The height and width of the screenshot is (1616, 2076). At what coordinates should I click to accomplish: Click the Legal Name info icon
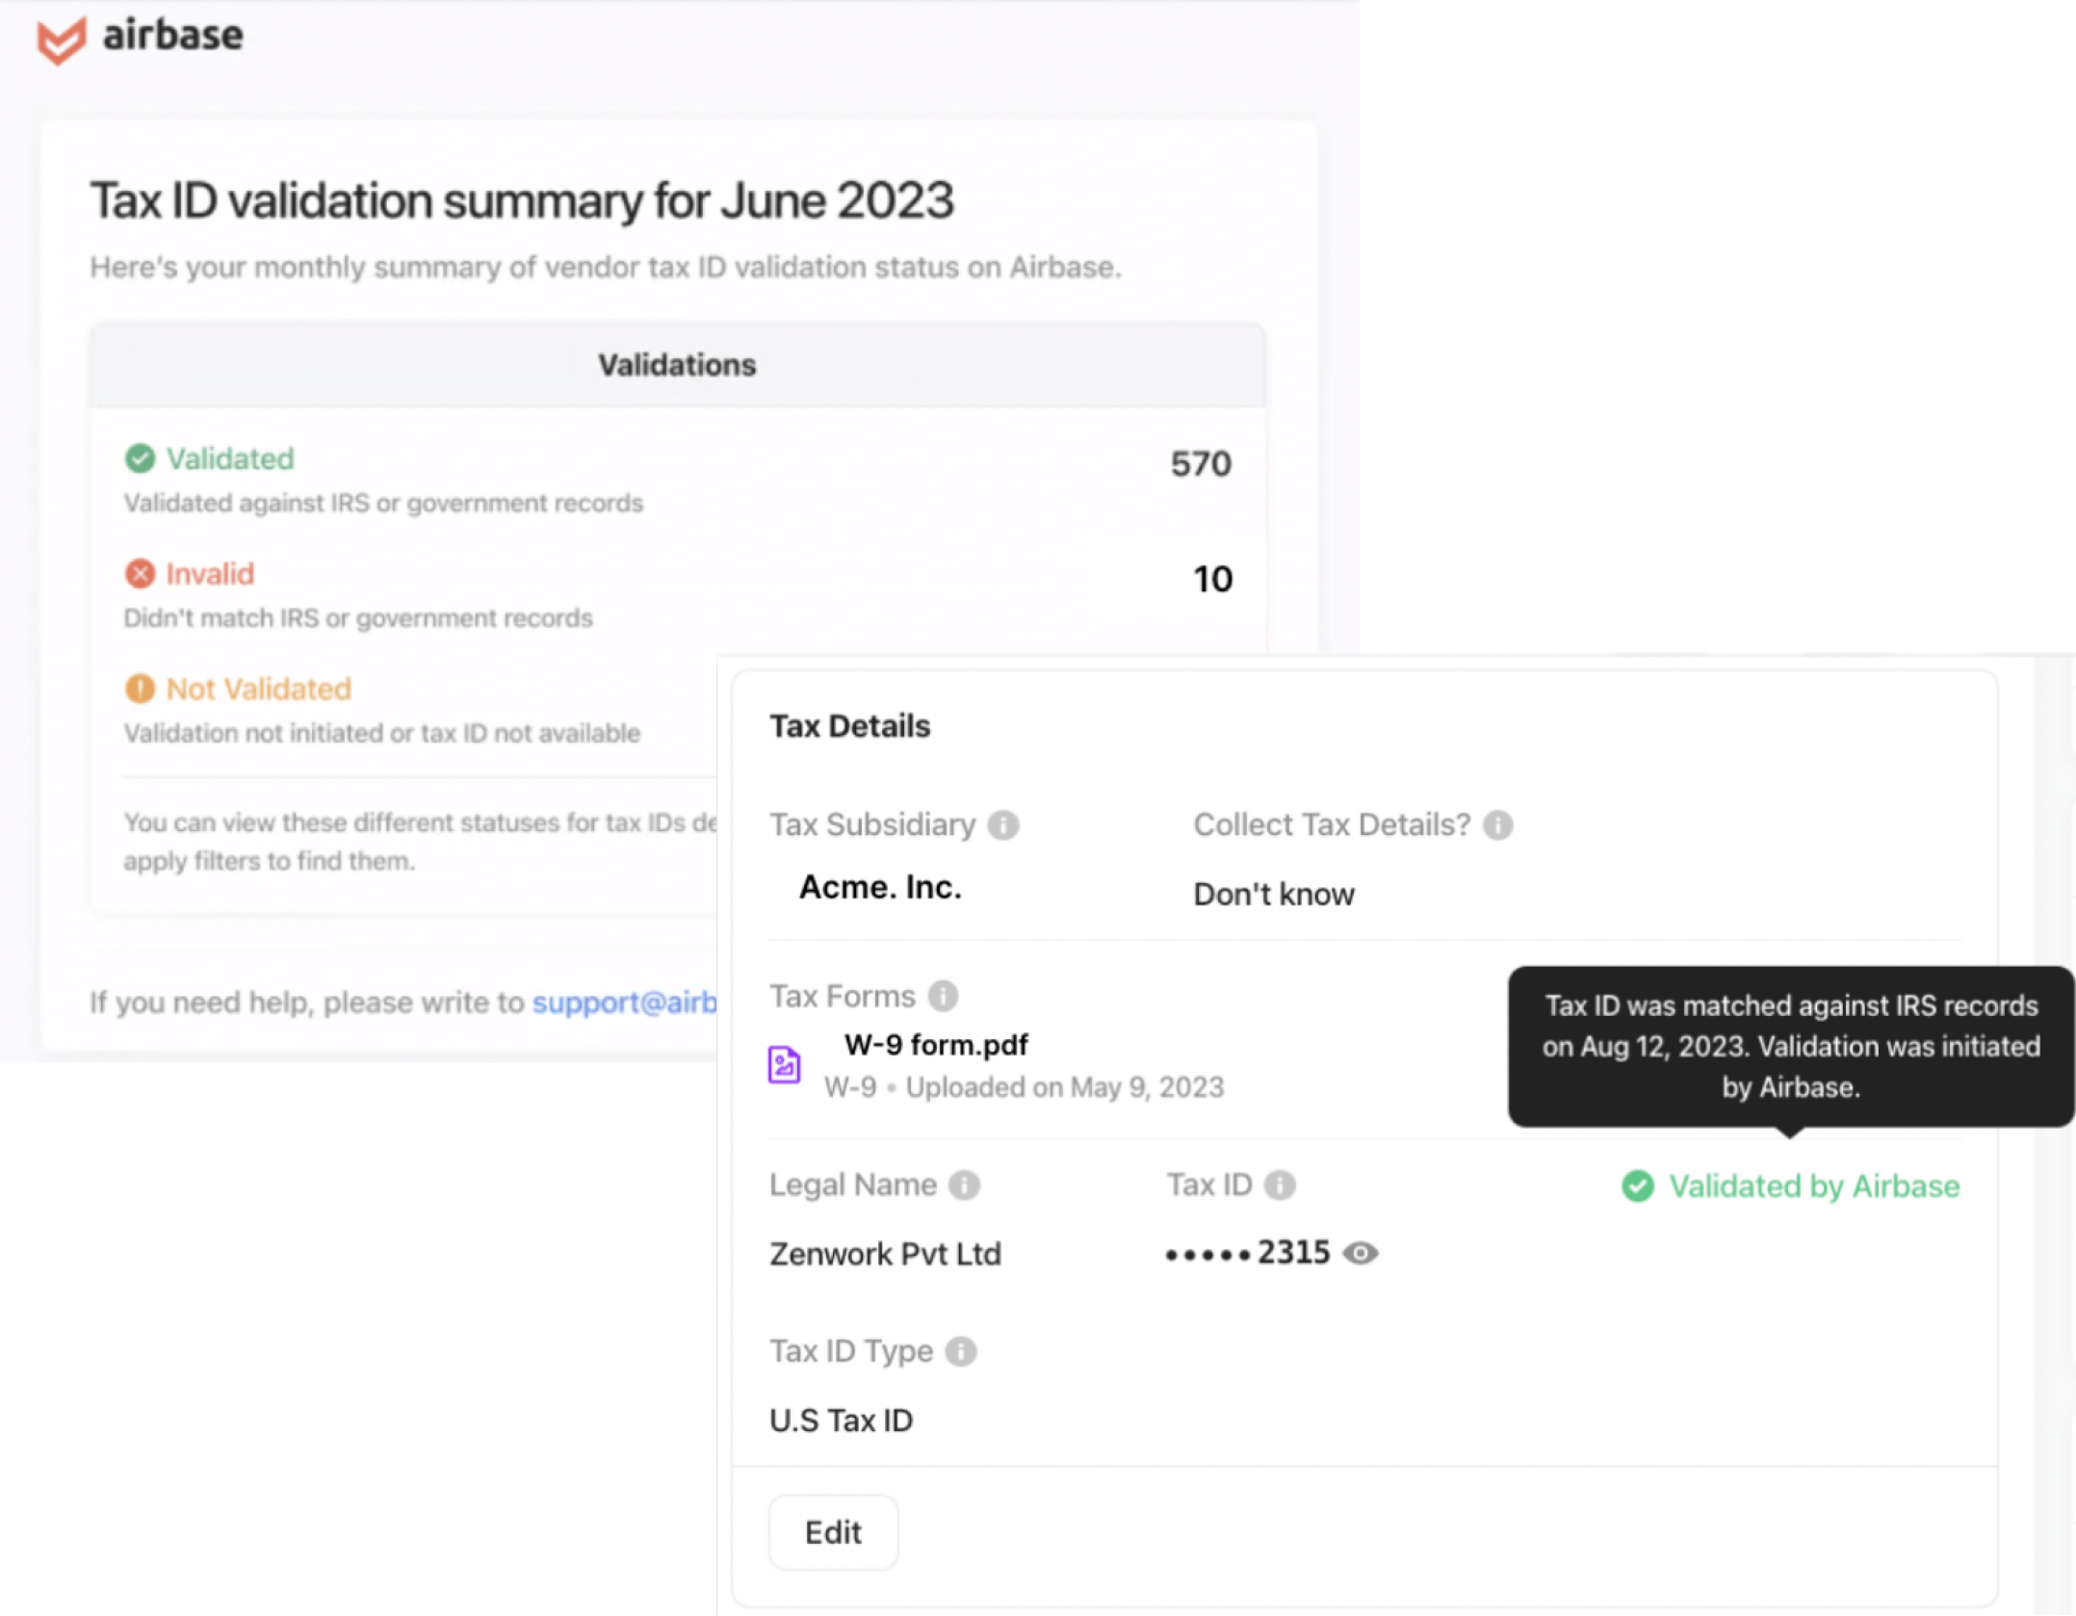(x=964, y=1185)
